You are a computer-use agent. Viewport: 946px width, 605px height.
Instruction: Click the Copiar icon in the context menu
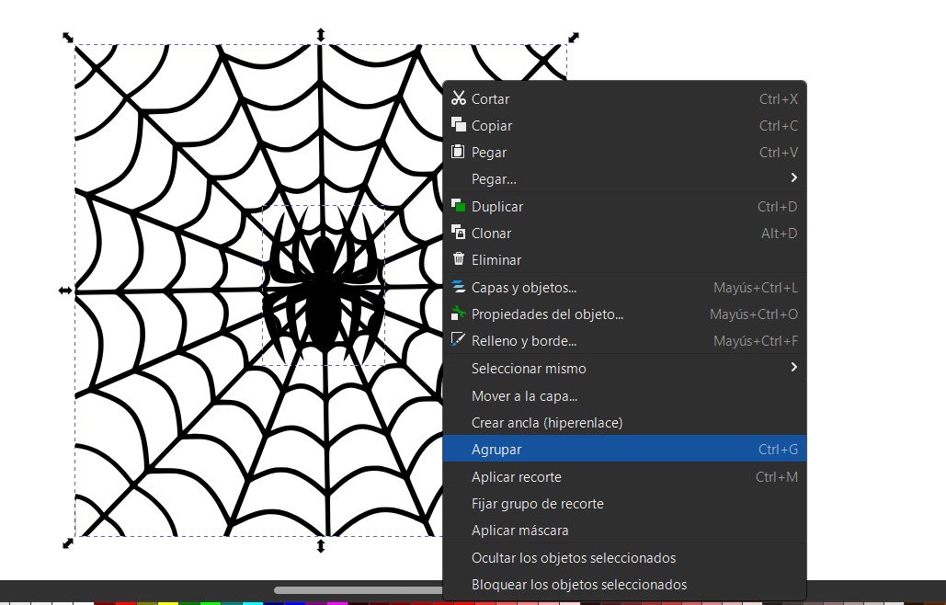(x=459, y=124)
